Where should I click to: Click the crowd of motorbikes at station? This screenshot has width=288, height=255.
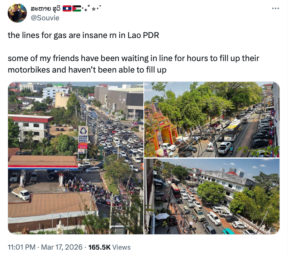[x=87, y=188]
